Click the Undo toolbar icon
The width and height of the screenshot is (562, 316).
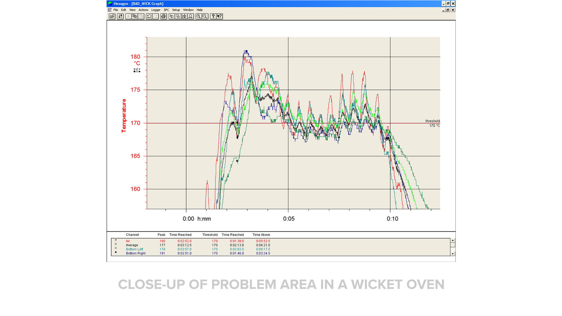click(149, 16)
